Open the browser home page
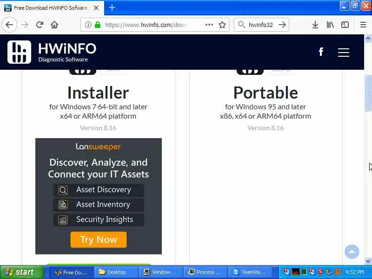The height and width of the screenshot is (279, 372). [54, 25]
